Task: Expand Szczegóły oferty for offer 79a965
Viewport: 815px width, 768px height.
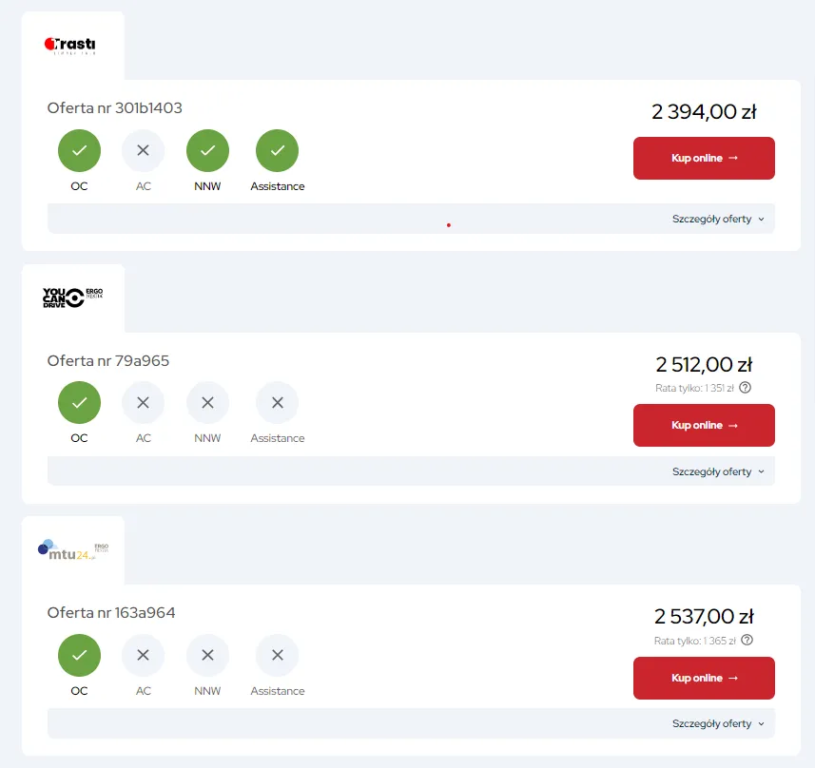Action: [x=718, y=471]
